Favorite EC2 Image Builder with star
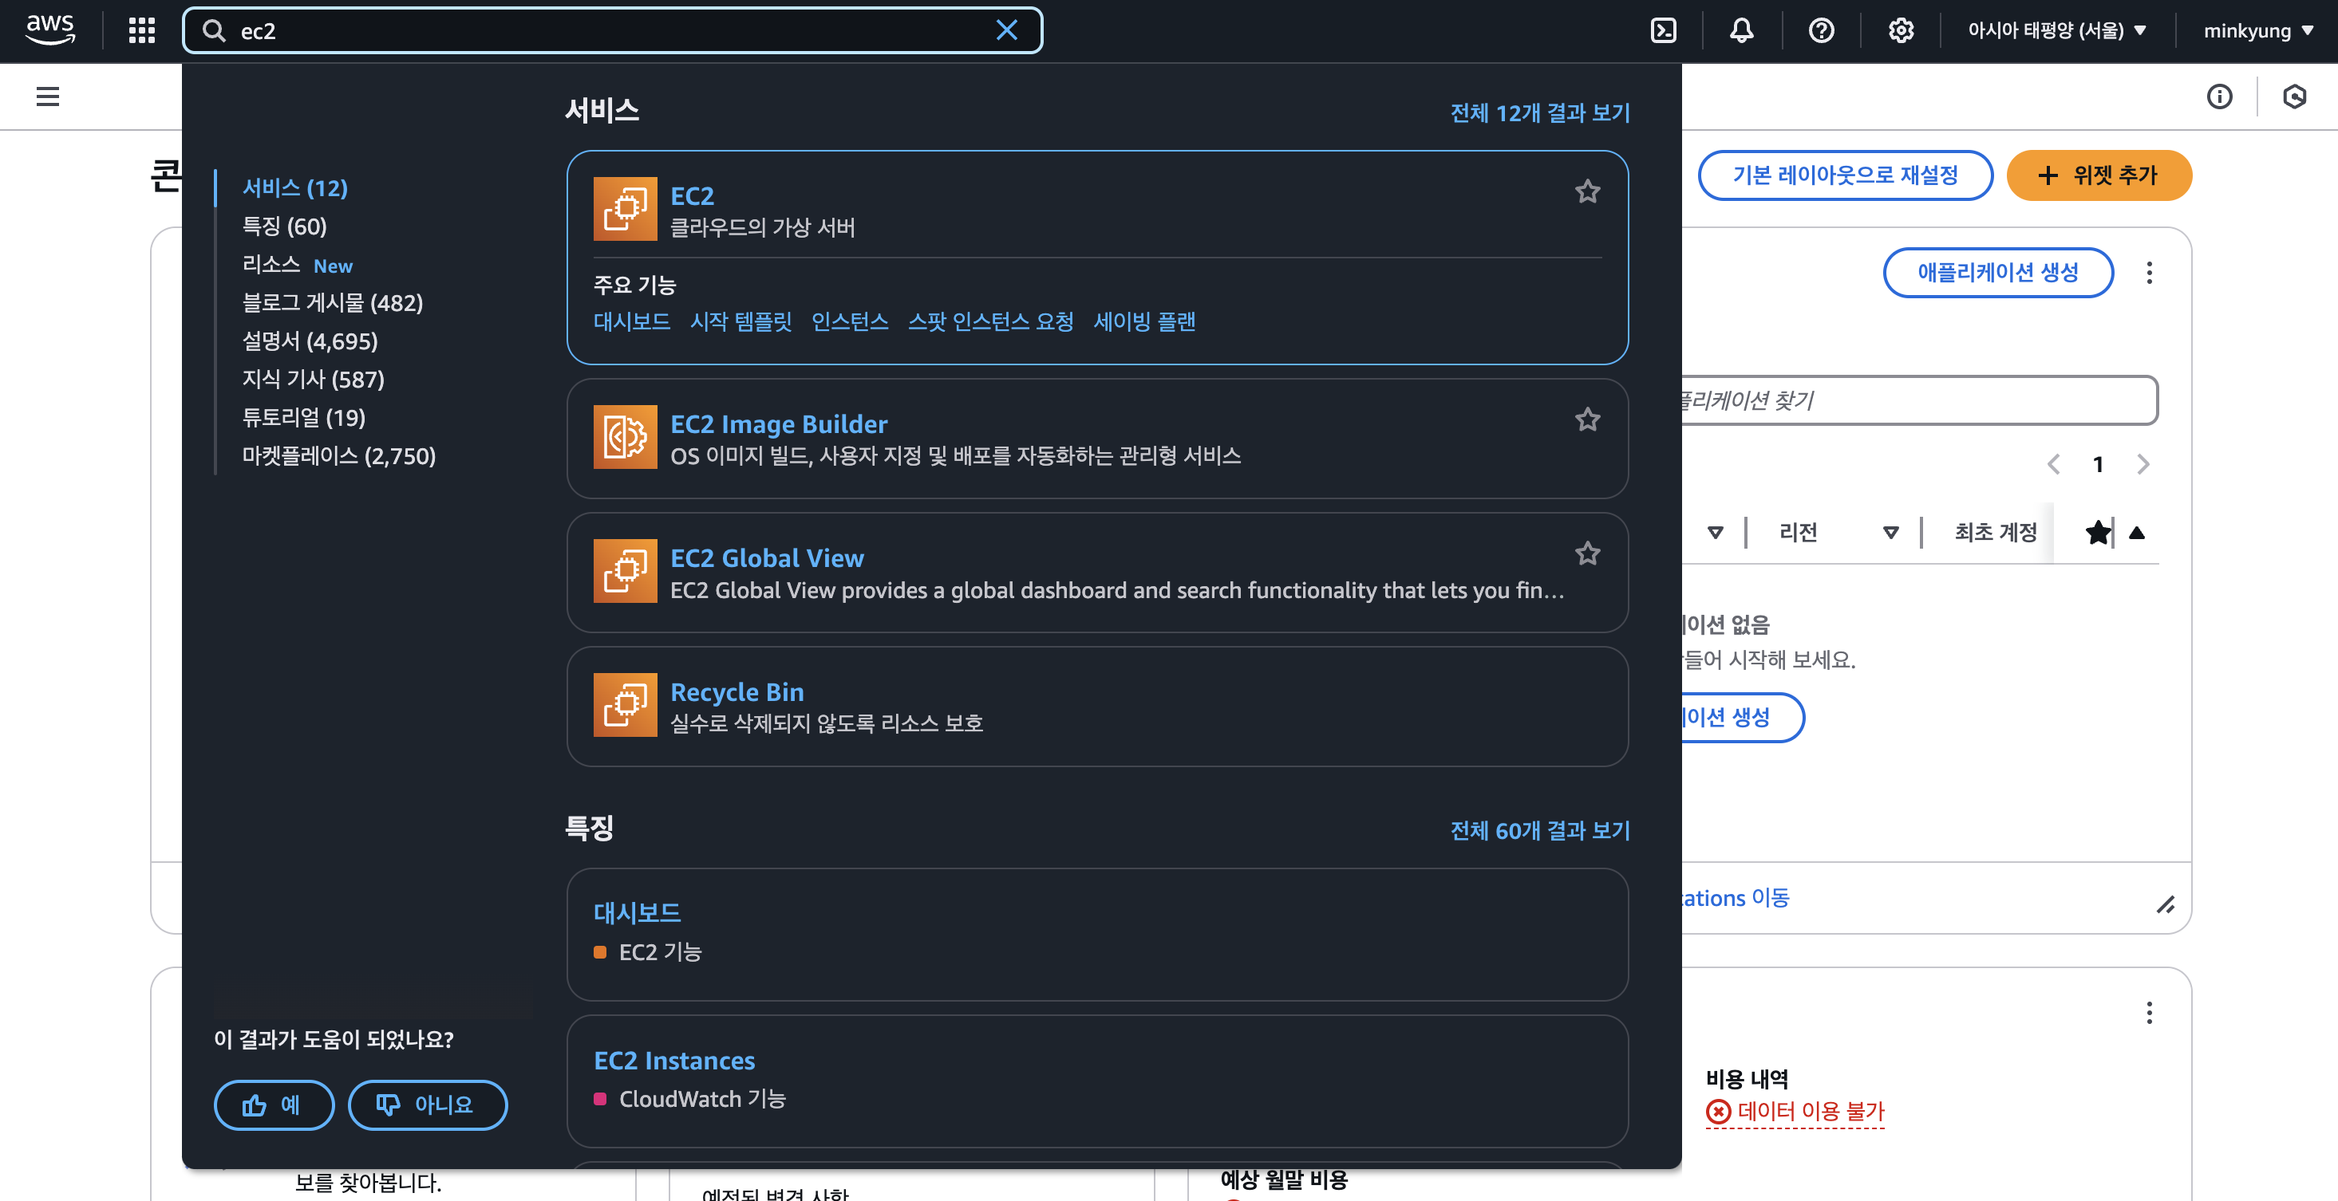 coord(1586,419)
